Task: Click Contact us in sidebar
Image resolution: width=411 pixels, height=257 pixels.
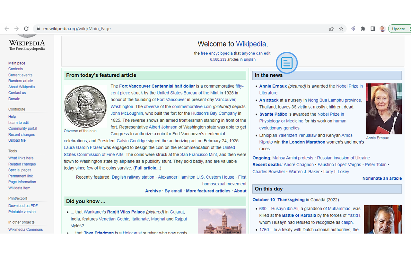Action: [x=17, y=93]
